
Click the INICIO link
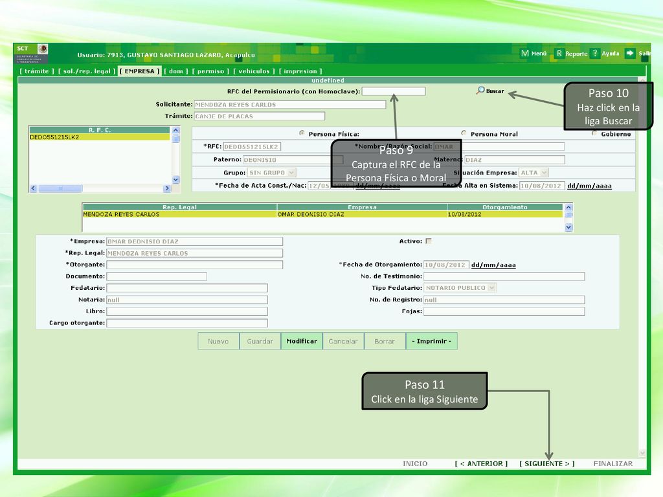pos(415,463)
